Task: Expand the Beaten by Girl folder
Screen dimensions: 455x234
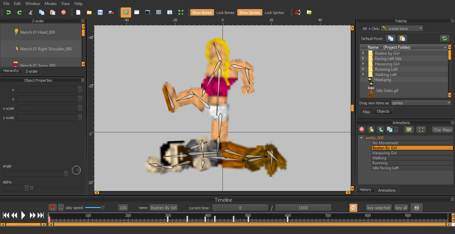Action: click(363, 53)
